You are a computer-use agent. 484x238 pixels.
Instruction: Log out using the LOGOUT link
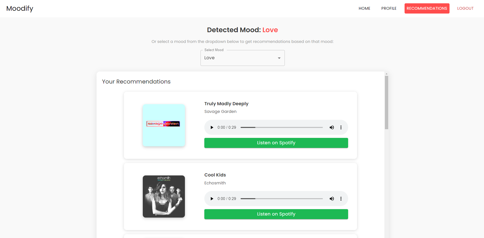coord(465,8)
